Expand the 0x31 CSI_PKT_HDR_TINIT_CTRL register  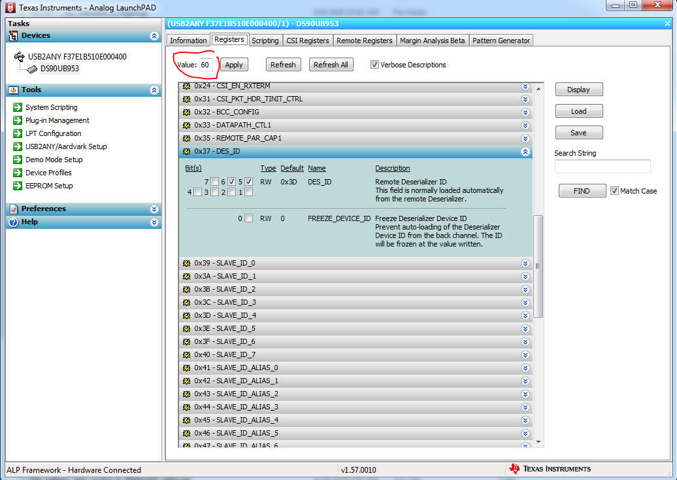(x=525, y=99)
